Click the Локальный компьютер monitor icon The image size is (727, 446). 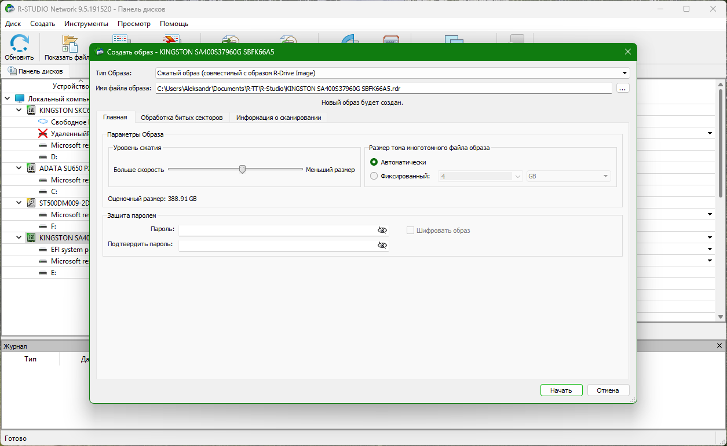(x=20, y=99)
